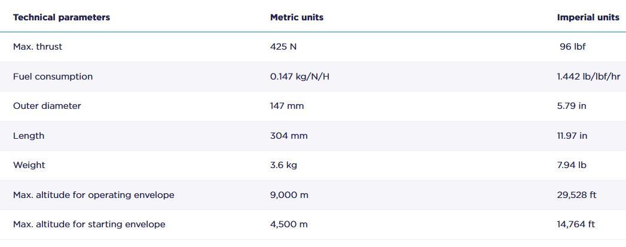Image resolution: width=626 pixels, height=247 pixels.
Task: Click the 7.94 lb weight value
Action: (x=571, y=165)
